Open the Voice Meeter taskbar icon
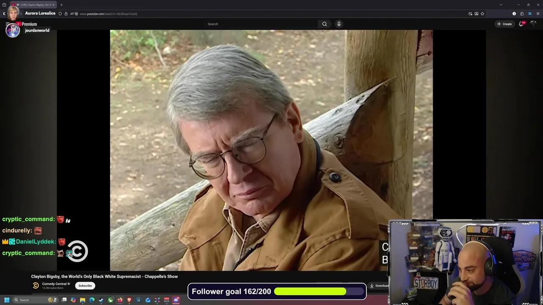This screenshot has height=305, width=543. click(x=166, y=300)
